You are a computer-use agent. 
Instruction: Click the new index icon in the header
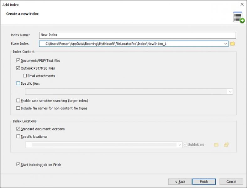click(239, 17)
